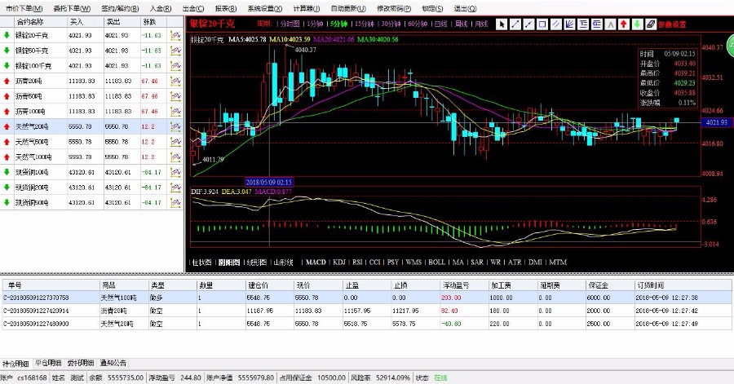Switch to the 通知公告 tab
The height and width of the screenshot is (384, 734).
113,363
